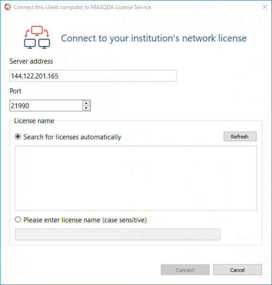
Task: Click the disabled license name text box
Action: click(x=117, y=234)
